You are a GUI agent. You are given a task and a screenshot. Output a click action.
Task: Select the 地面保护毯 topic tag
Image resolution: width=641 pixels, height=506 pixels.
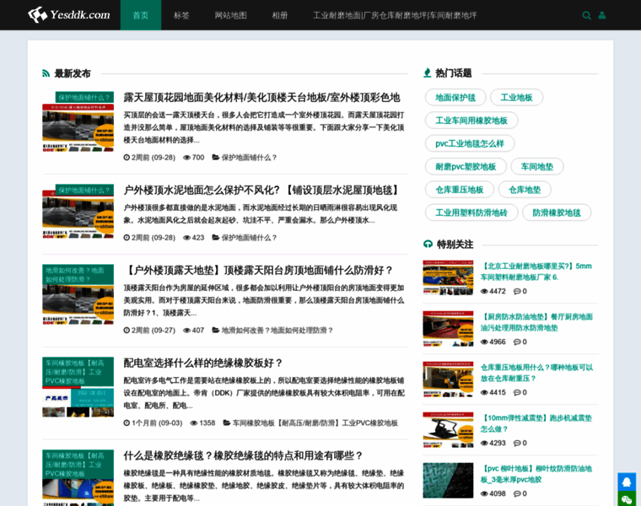(455, 98)
